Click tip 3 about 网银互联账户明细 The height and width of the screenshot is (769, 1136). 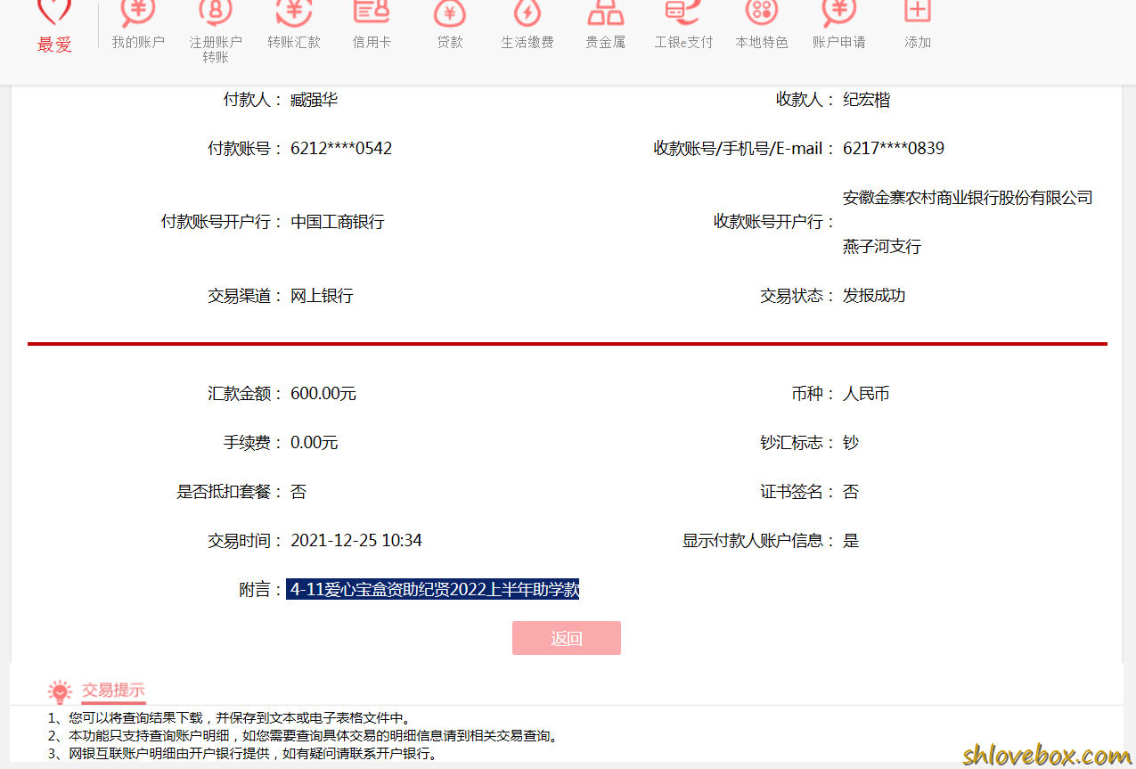pyautogui.click(x=243, y=754)
